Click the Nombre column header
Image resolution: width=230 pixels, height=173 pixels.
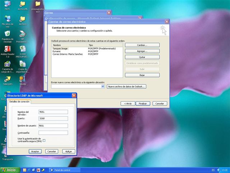point(69,45)
